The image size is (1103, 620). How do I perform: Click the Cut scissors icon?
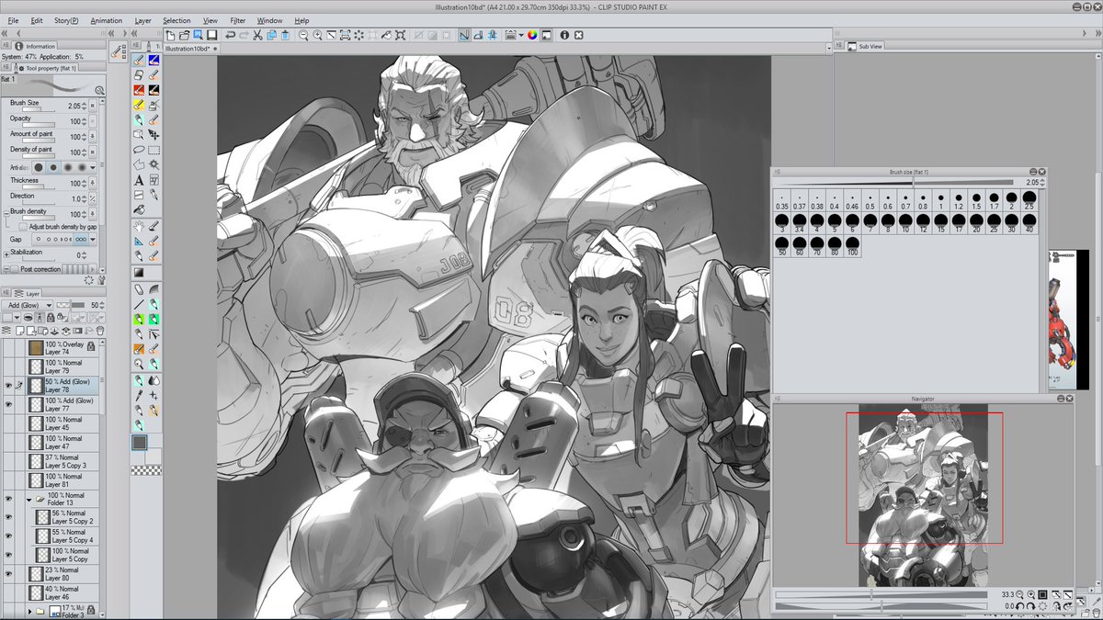click(257, 36)
